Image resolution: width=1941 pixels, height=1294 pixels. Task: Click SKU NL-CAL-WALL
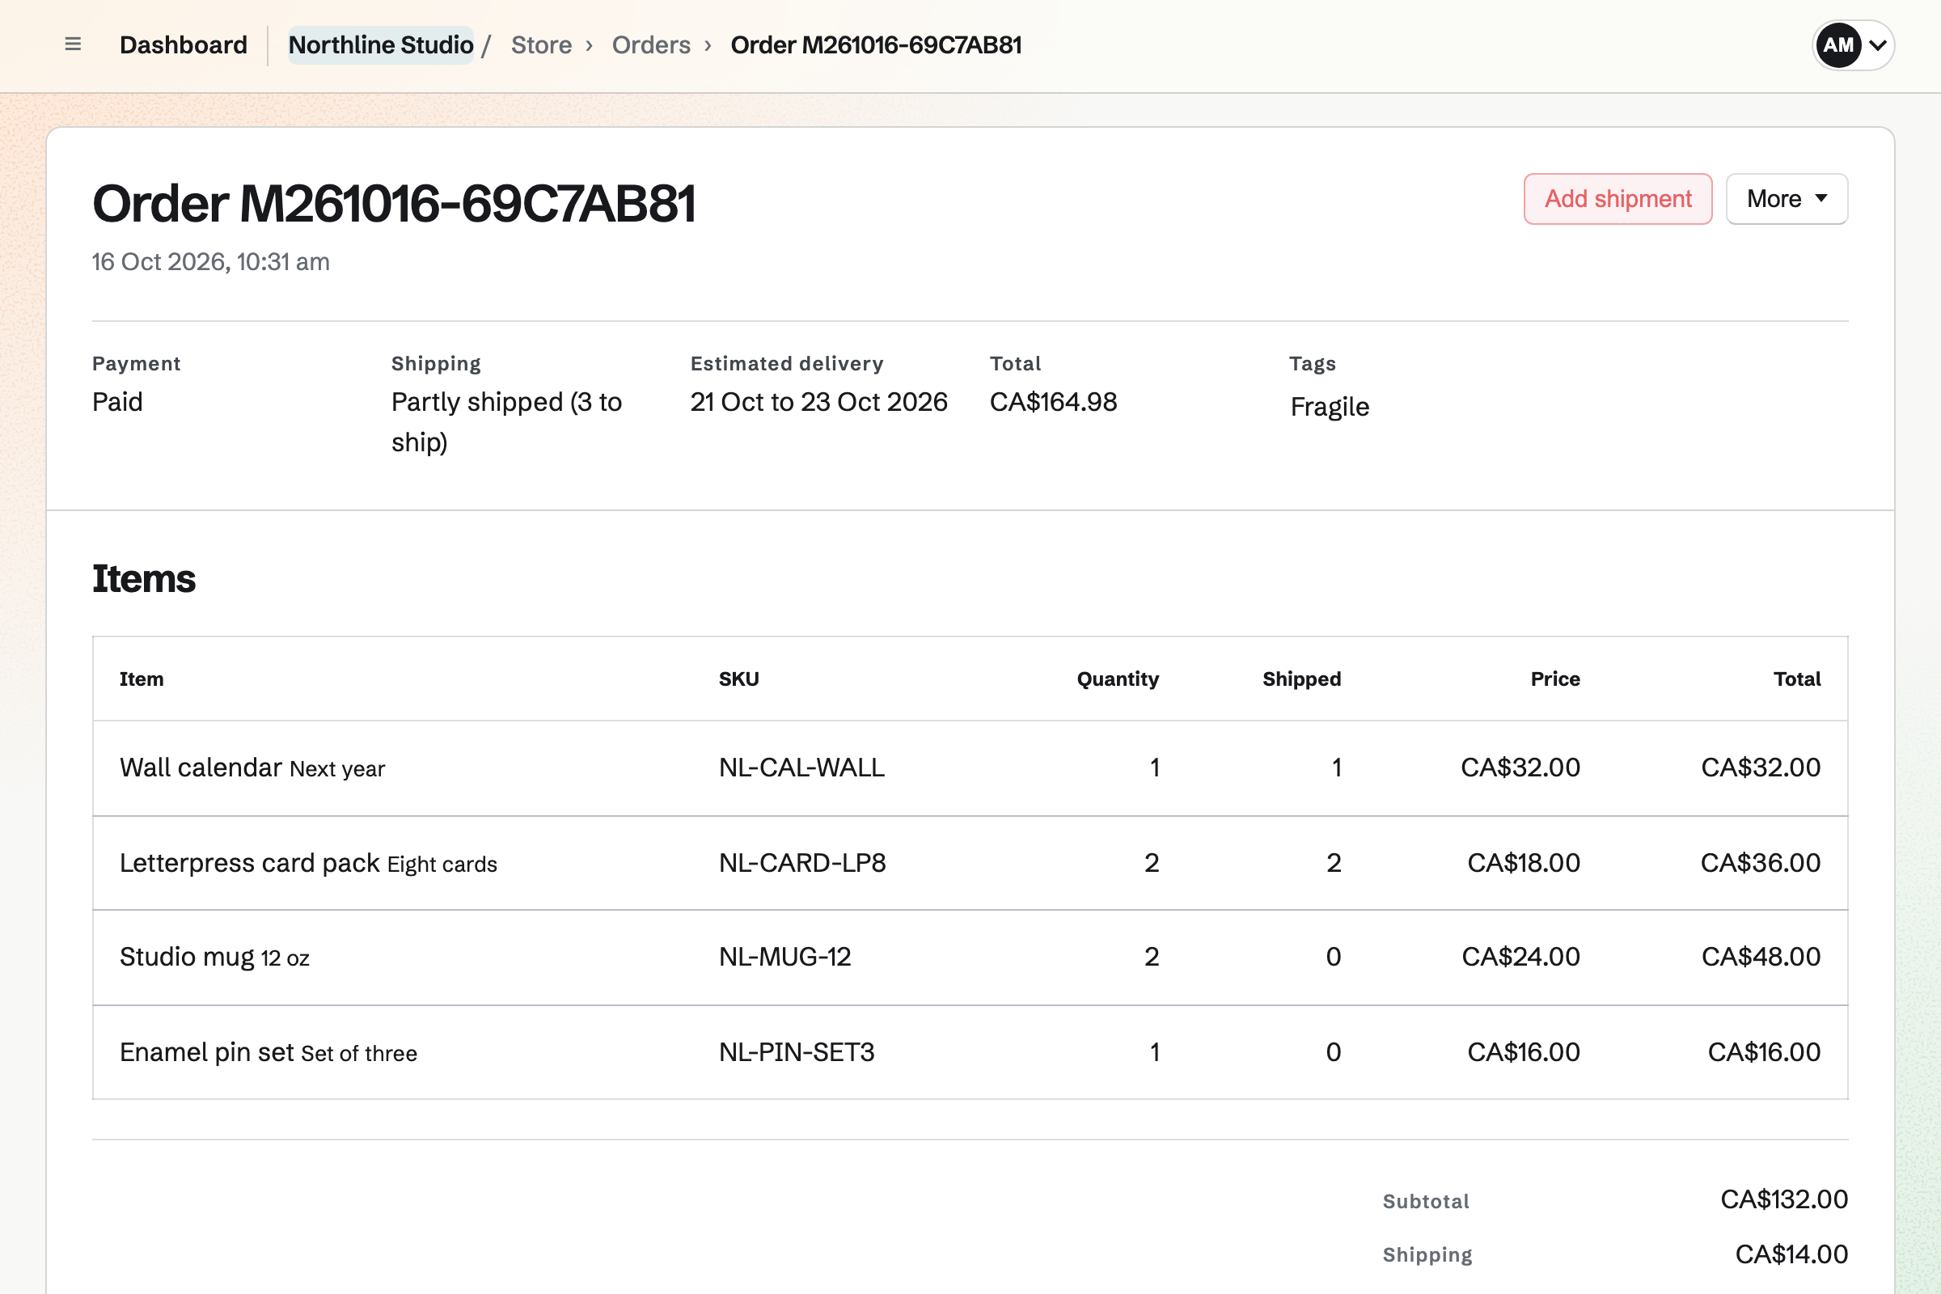click(x=801, y=768)
